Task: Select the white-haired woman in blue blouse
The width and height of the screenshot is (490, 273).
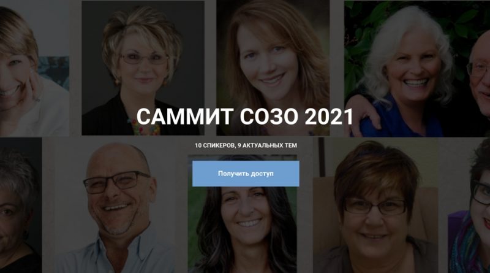Action: tap(403, 72)
